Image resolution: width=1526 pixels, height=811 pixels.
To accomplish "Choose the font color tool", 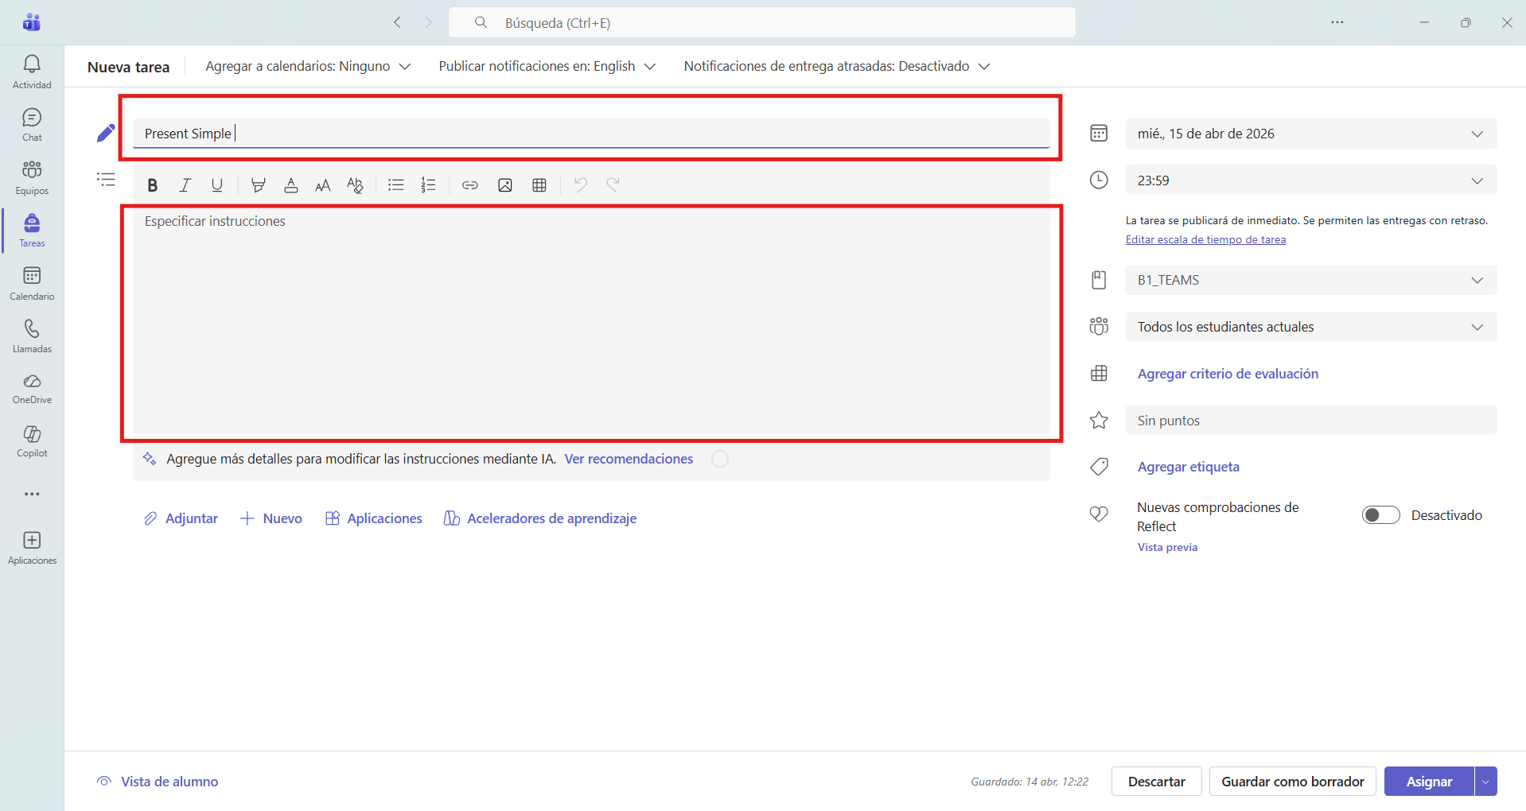I will pyautogui.click(x=290, y=185).
